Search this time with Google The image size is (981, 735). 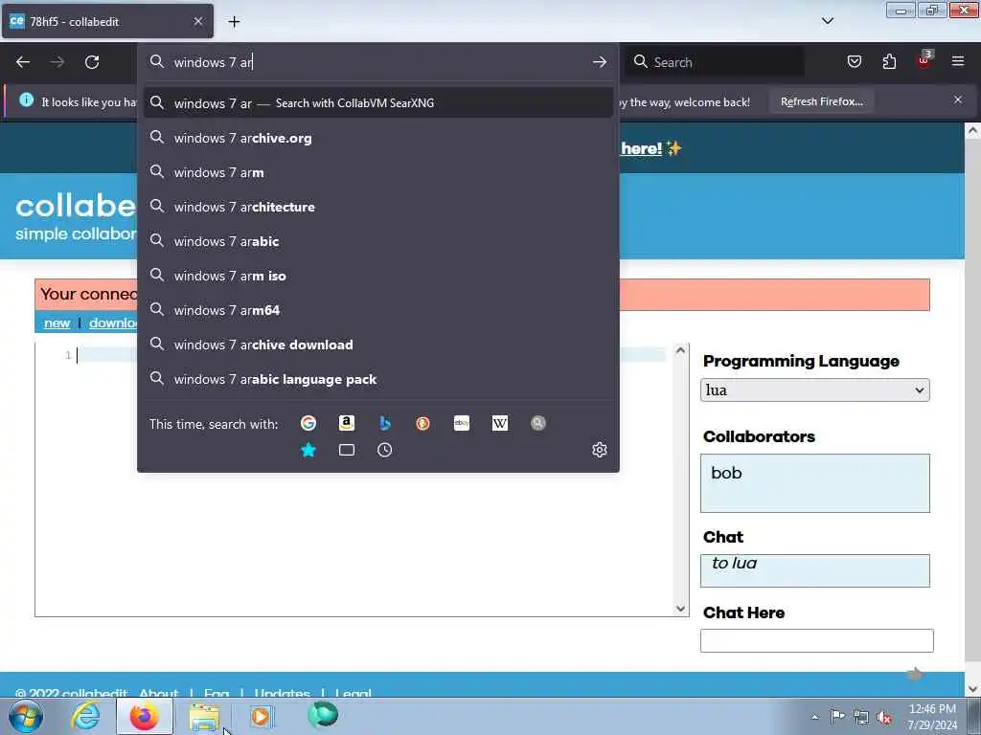308,424
